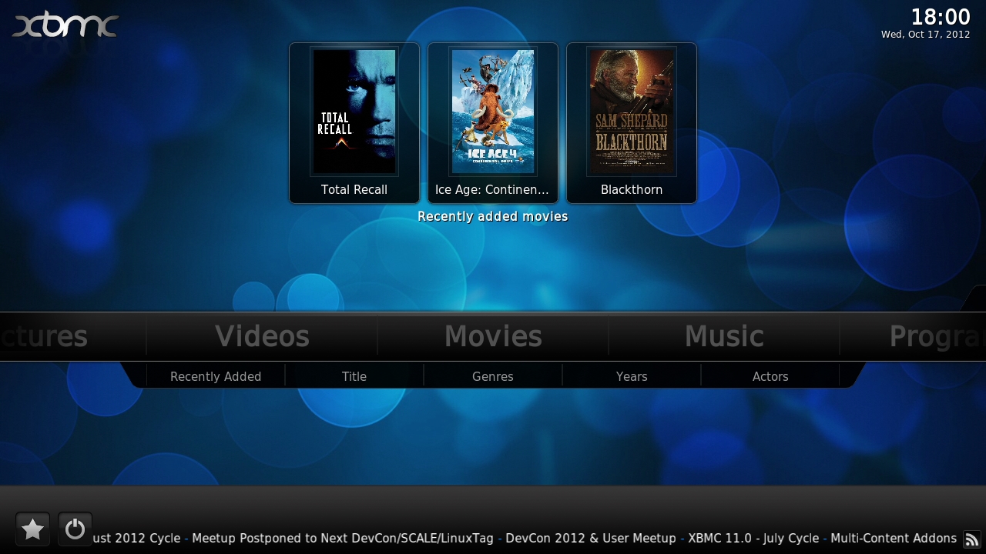Image resolution: width=986 pixels, height=554 pixels.
Task: Click the Total Recall title label
Action: pos(354,189)
